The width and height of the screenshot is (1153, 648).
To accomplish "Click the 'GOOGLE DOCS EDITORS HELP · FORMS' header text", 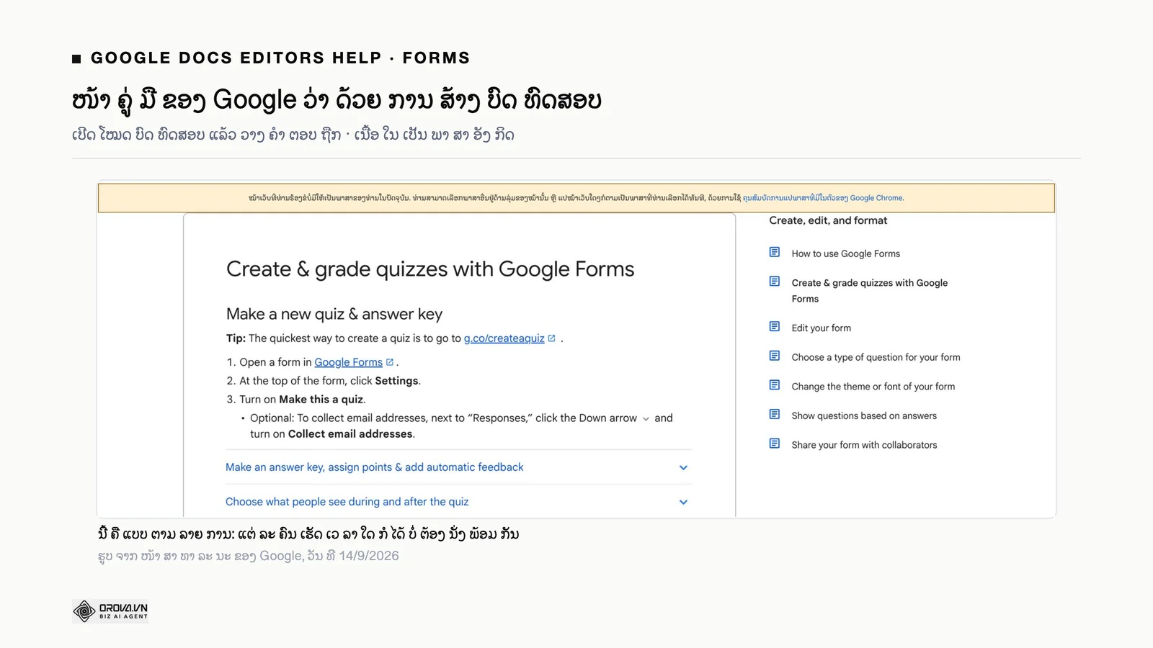I will click(x=280, y=58).
